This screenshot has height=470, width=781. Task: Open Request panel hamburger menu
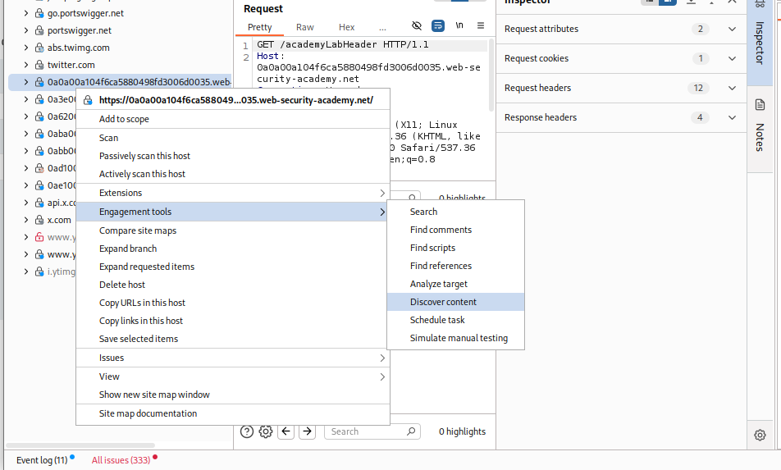click(481, 26)
